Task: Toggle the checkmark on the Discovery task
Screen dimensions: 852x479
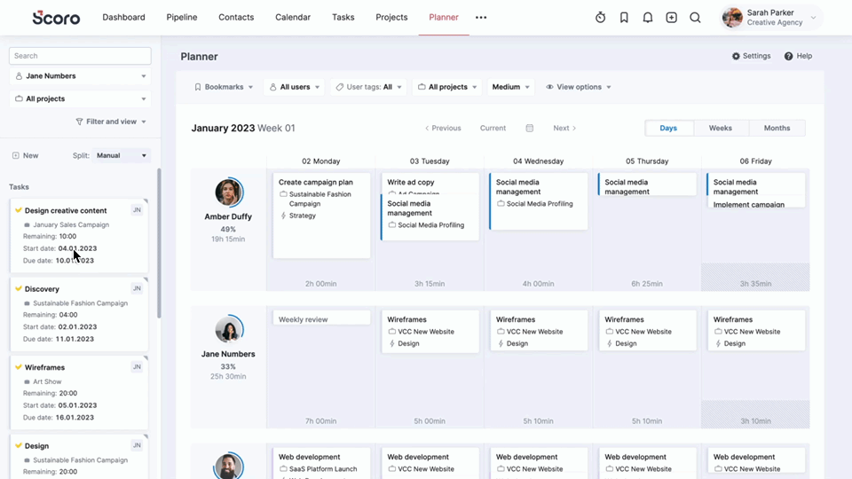Action: pyautogui.click(x=19, y=288)
